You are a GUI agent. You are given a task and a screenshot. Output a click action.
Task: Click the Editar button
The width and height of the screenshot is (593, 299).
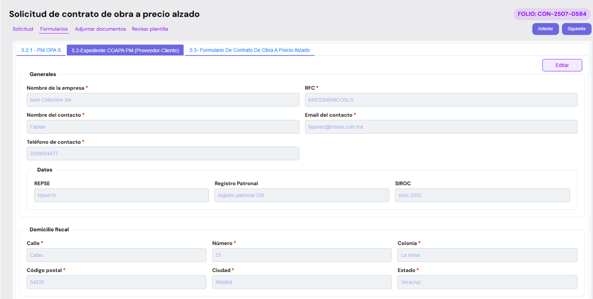coord(562,65)
